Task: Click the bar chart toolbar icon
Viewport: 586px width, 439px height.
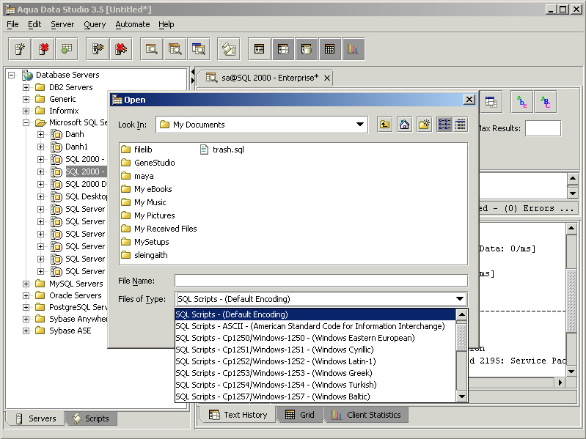Action: (x=354, y=49)
